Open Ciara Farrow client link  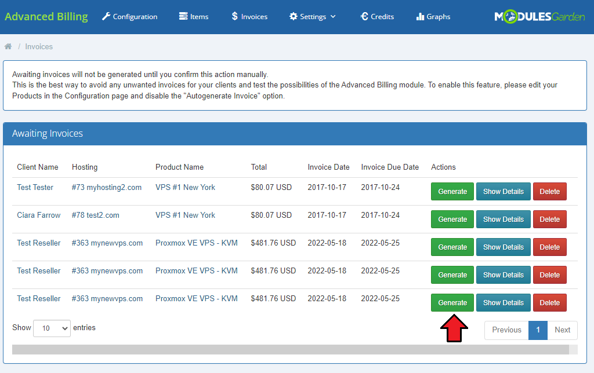click(x=39, y=215)
